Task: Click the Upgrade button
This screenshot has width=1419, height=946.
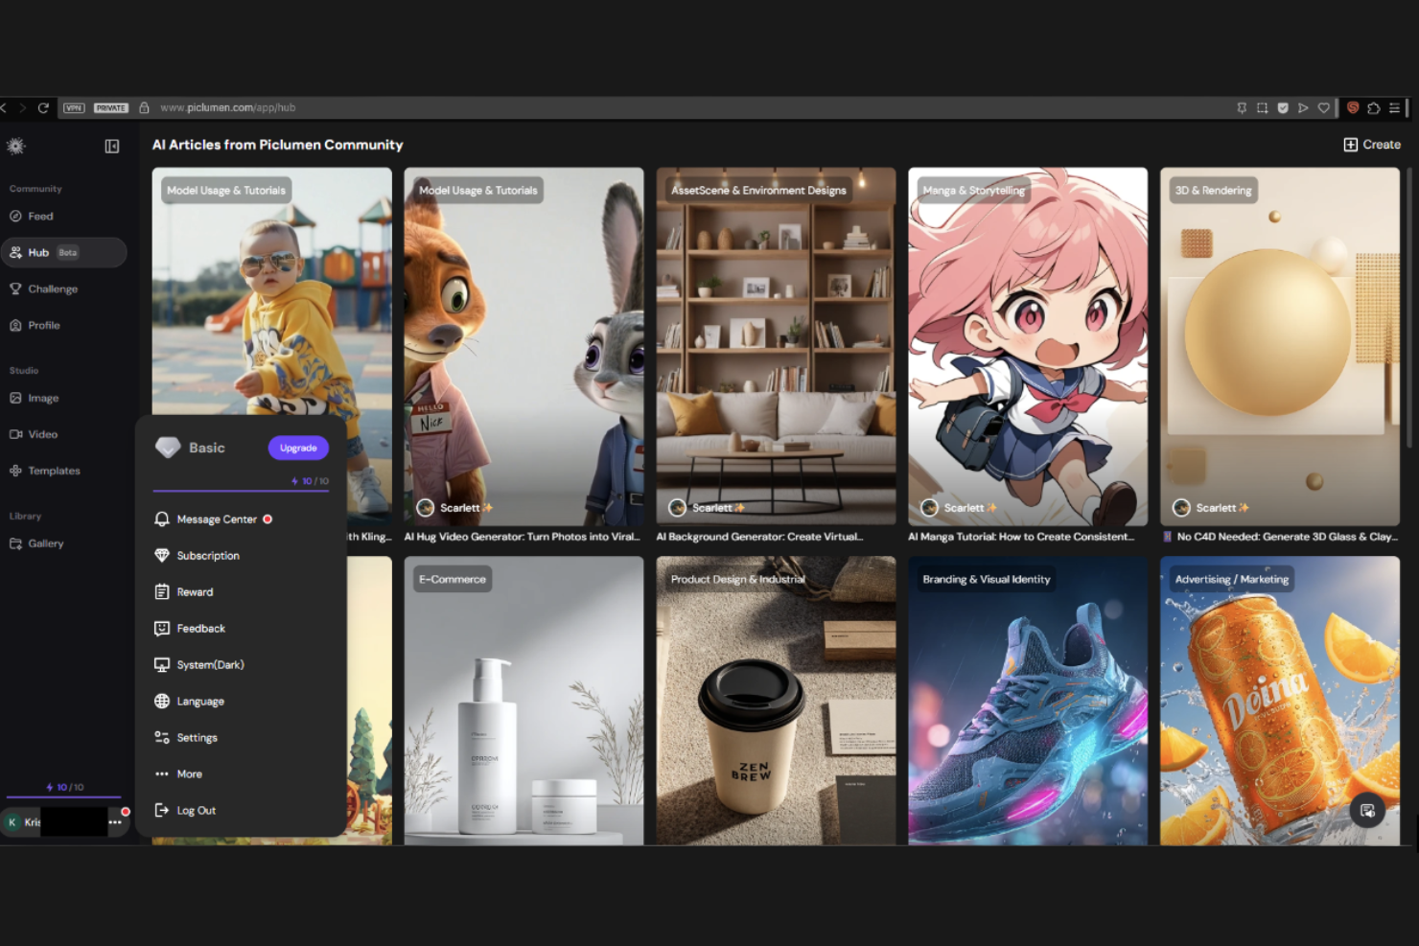Action: [298, 448]
